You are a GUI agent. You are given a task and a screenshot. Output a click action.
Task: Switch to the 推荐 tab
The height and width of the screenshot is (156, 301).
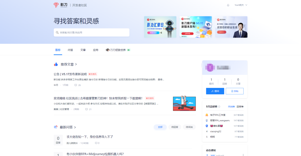click(58, 50)
